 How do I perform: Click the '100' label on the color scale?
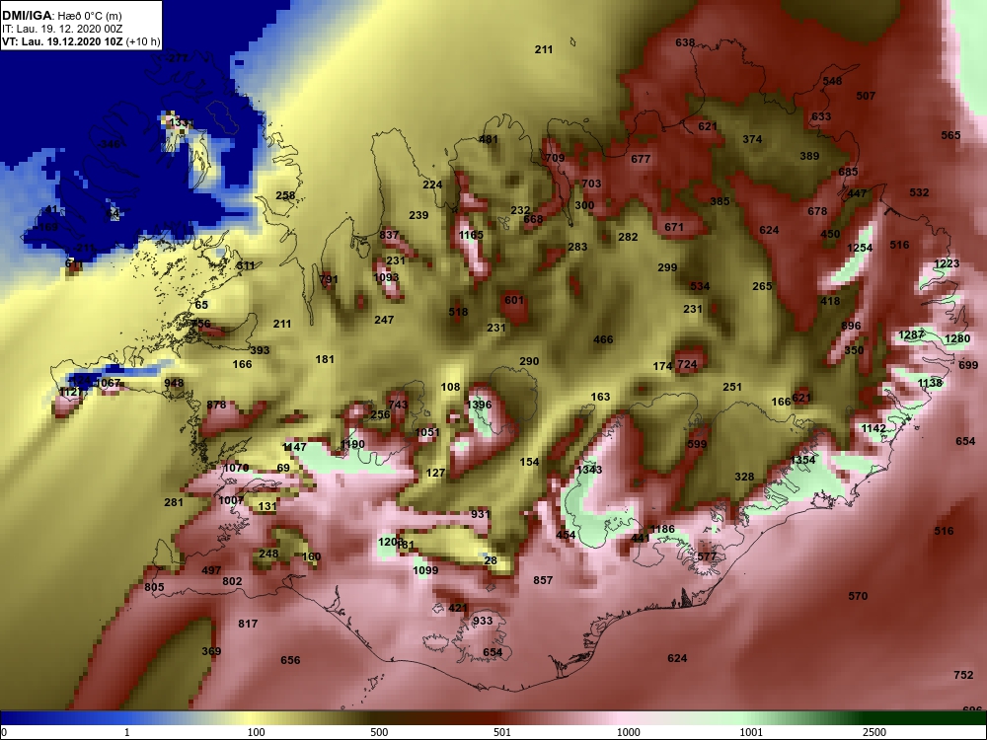pyautogui.click(x=257, y=732)
